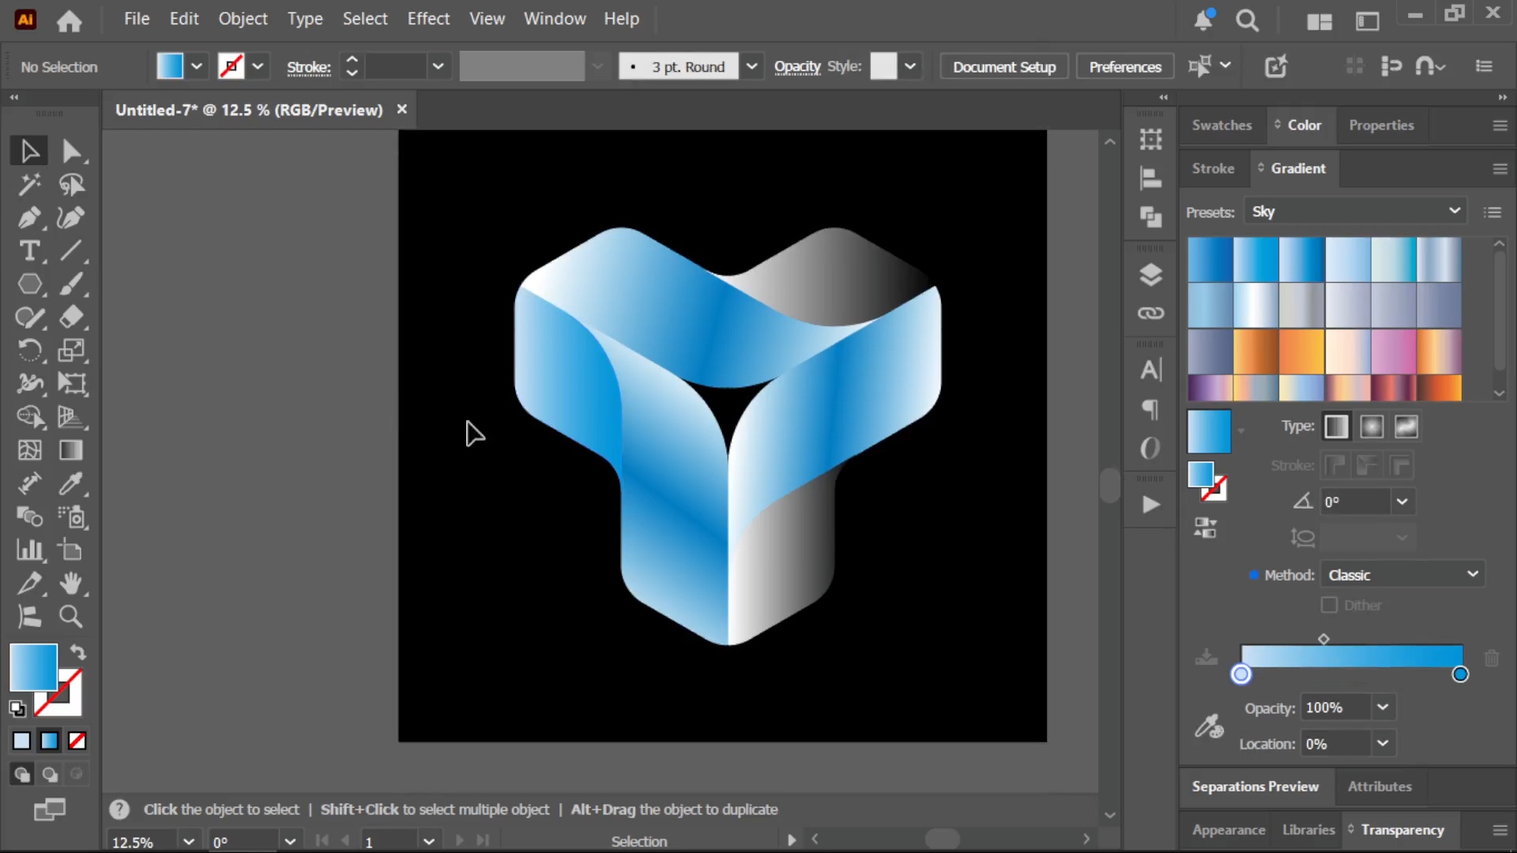
Task: Select the Direct Selection tool
Action: 71,151
